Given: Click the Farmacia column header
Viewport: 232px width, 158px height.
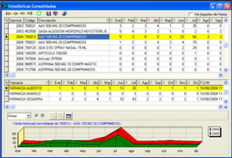Looking at the screenshot, I should pos(27,83).
